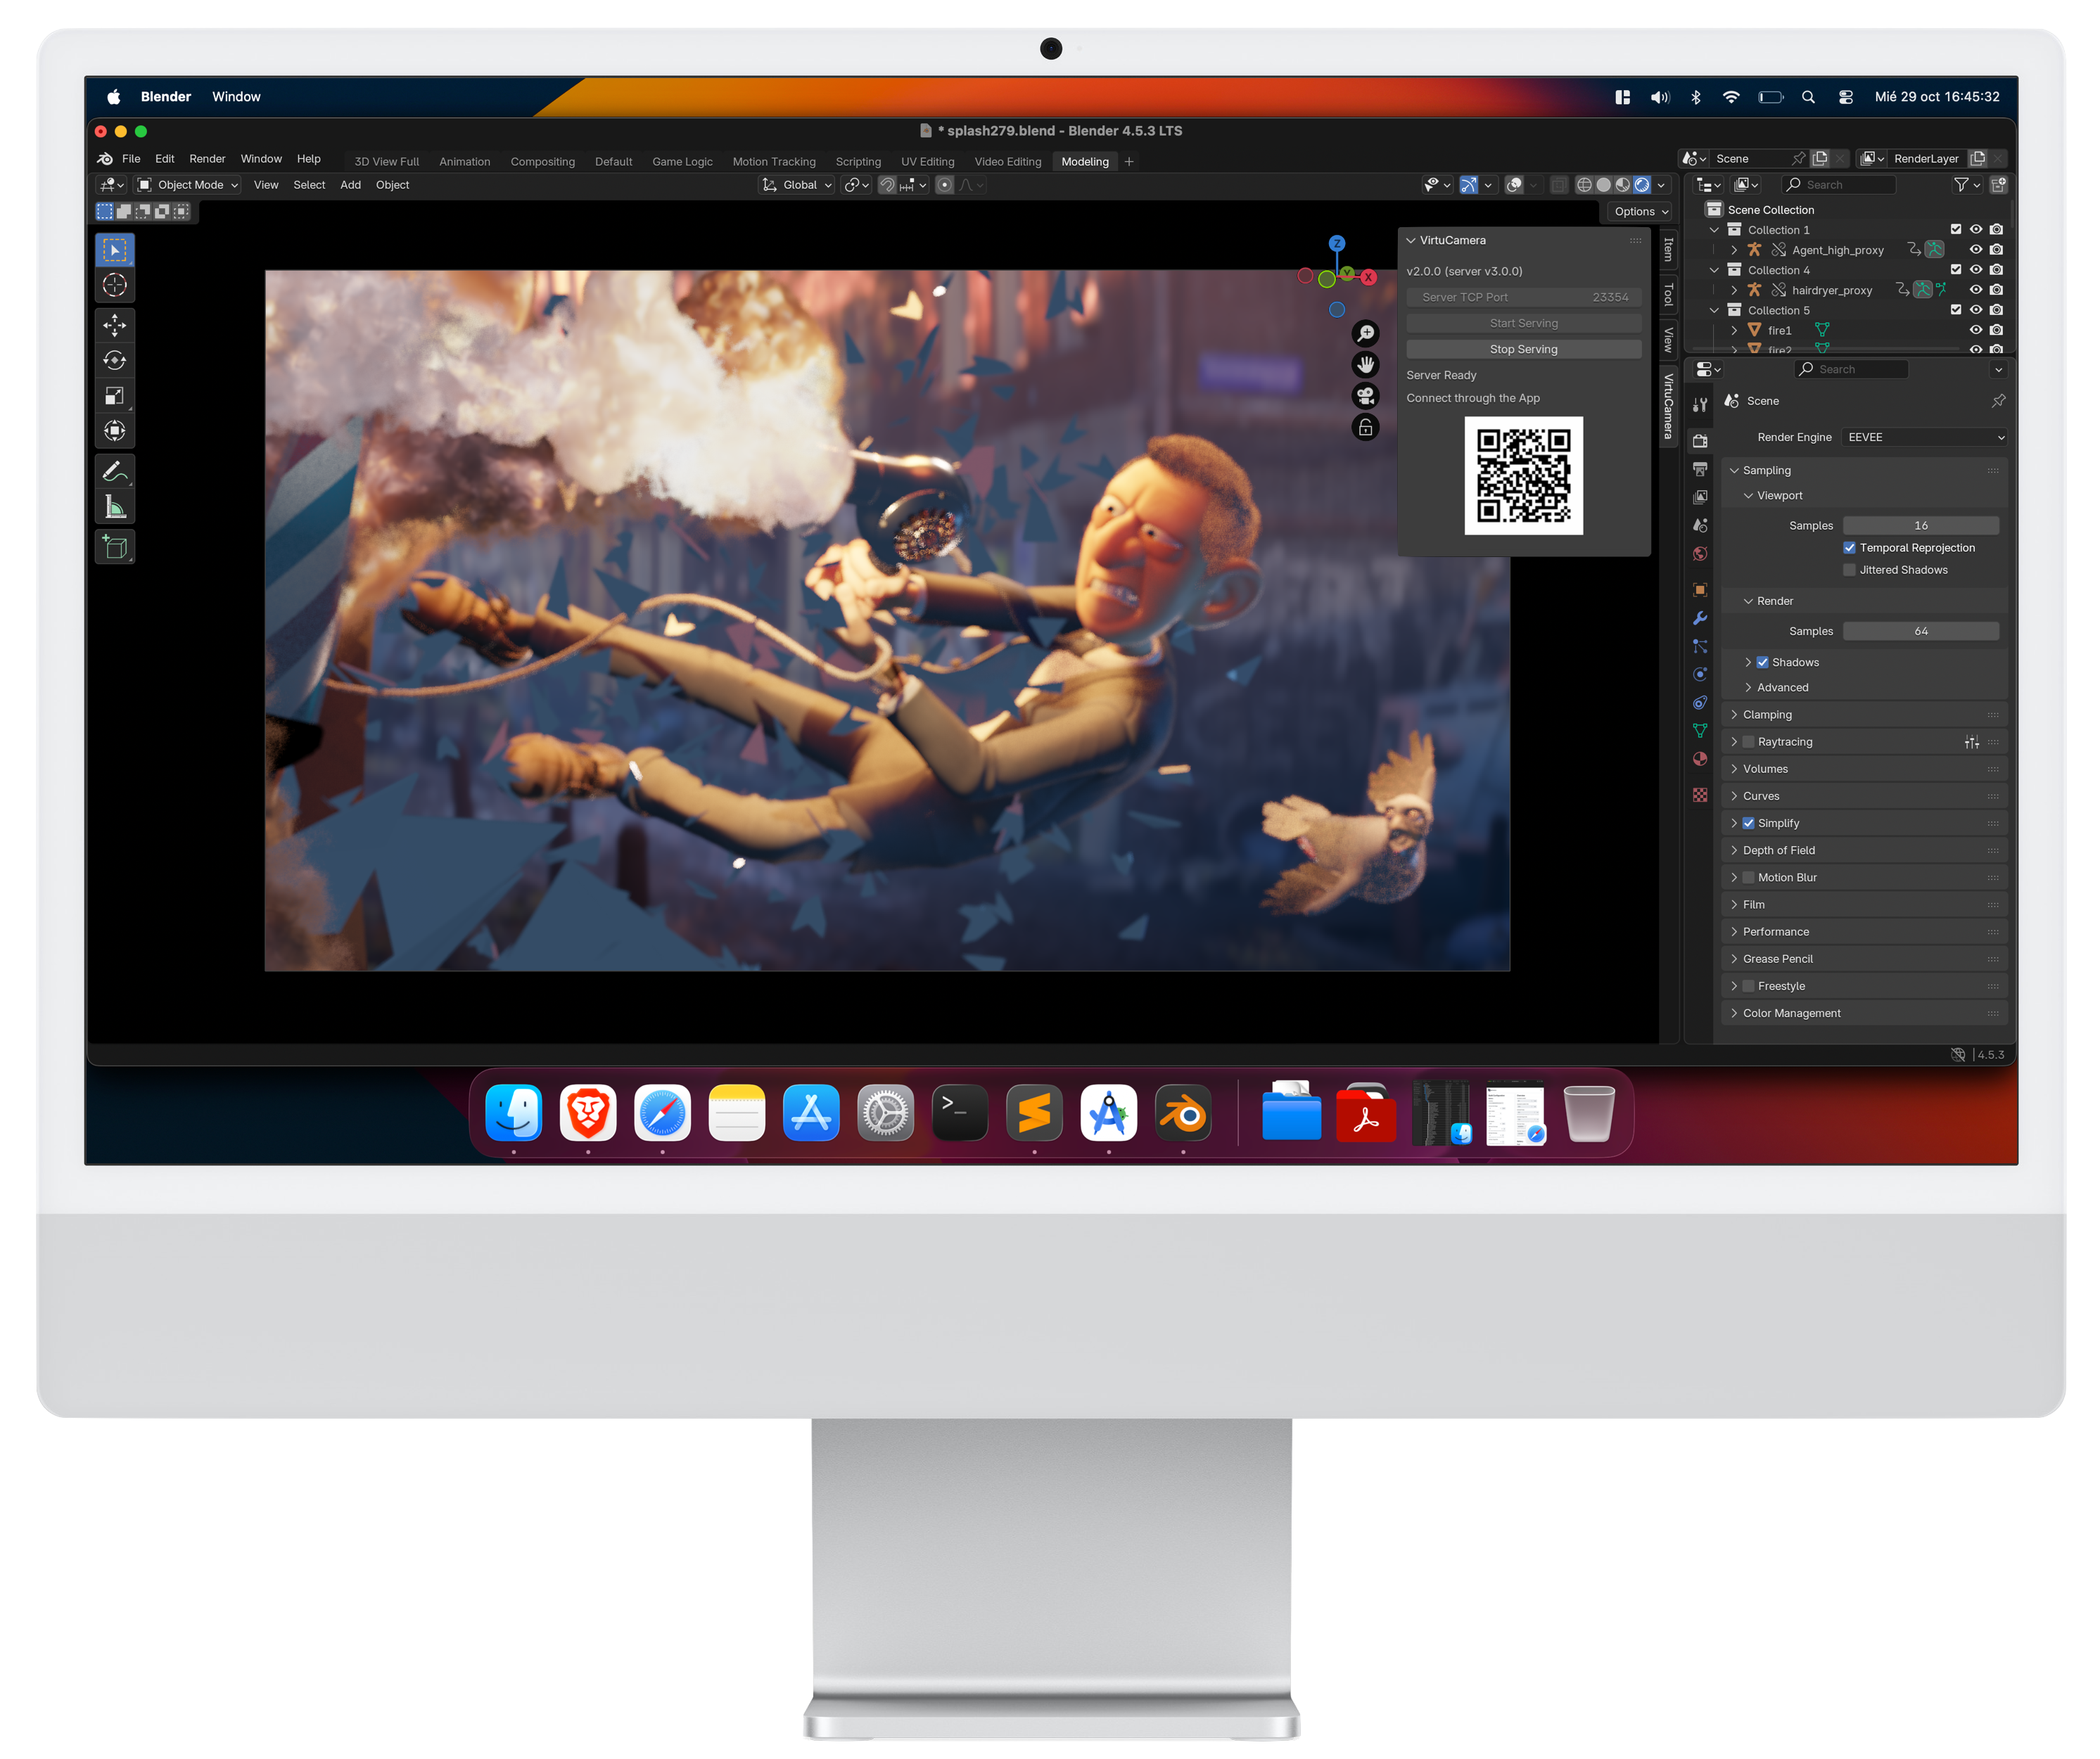2100x1759 pixels.
Task: Click the zoom viewport magnifier icon
Action: (x=1365, y=333)
